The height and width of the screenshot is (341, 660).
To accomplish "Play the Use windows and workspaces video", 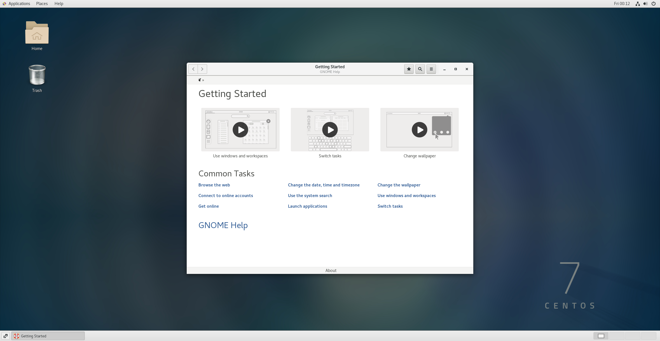I will click(x=240, y=130).
